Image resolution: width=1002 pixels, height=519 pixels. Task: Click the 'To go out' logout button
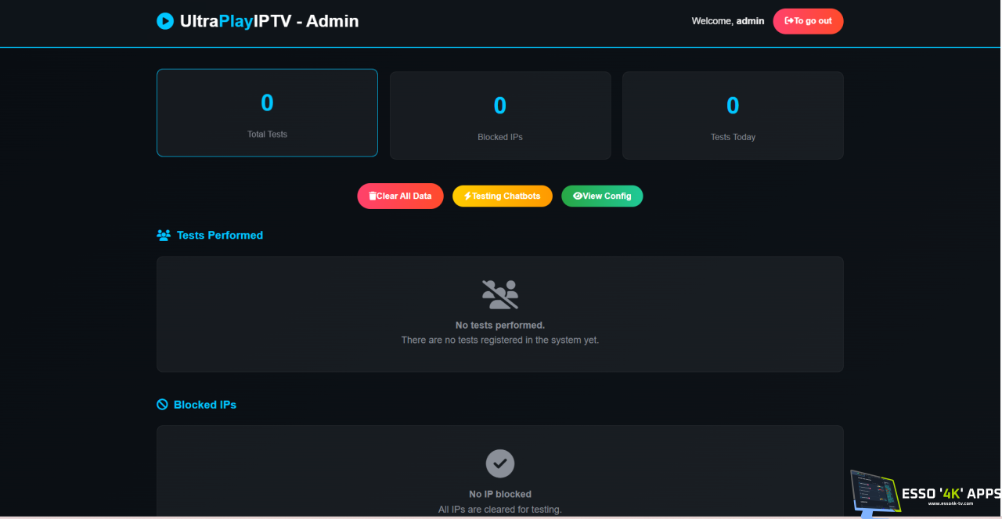(x=808, y=21)
